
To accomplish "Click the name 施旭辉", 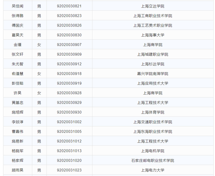I will click(x=17, y=112).
